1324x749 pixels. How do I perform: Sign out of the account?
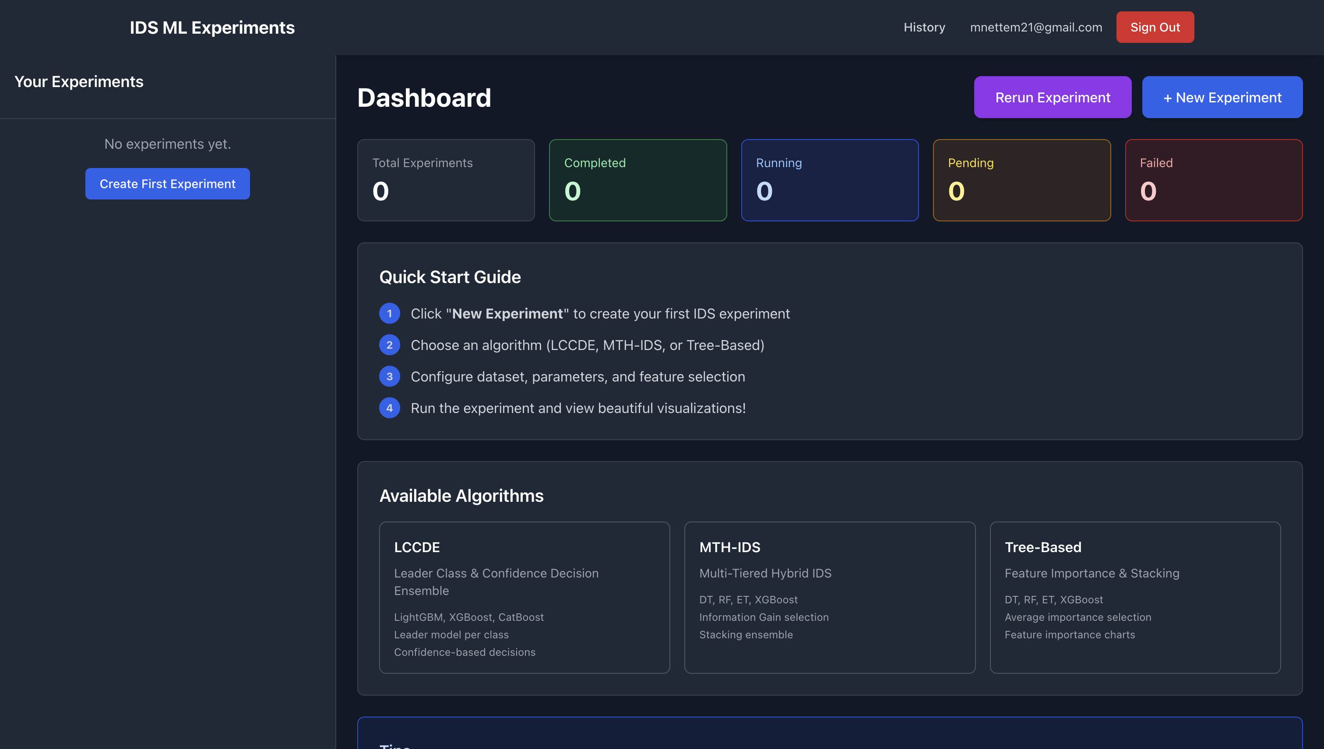click(x=1155, y=27)
